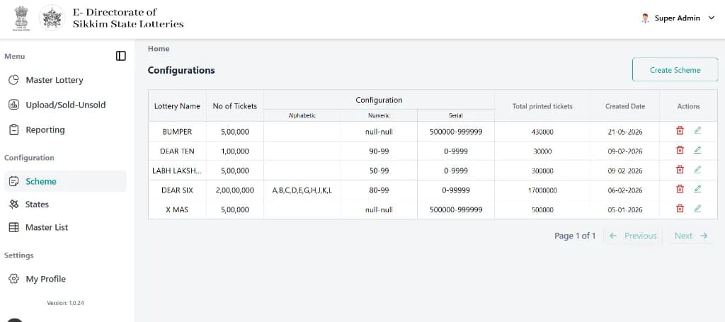Click the 2,00,00,000 tickets value
This screenshot has height=322, width=725.
tap(235, 190)
